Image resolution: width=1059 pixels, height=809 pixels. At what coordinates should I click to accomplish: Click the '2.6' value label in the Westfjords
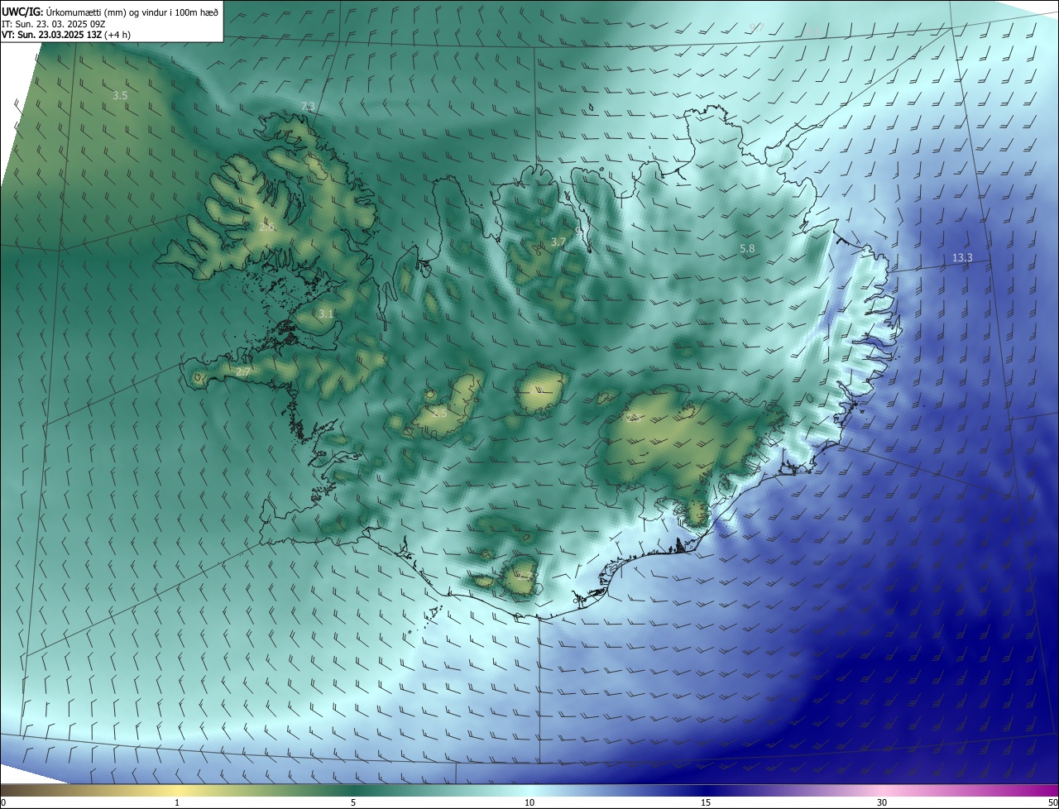(x=266, y=227)
